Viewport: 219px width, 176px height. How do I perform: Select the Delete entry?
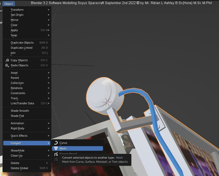tap(27, 163)
